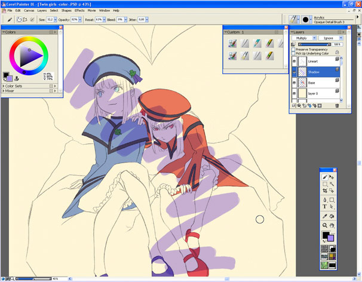Enable the Preserve Transparency checkbox
Image resolution: width=362 pixels, height=282 pixels.
[x=293, y=50]
